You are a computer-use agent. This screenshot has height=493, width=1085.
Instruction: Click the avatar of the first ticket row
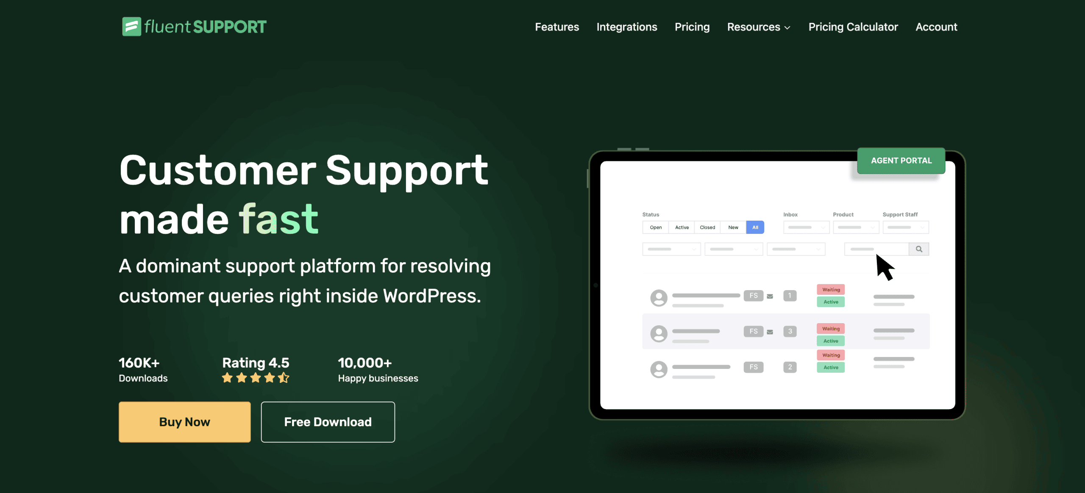pyautogui.click(x=659, y=298)
